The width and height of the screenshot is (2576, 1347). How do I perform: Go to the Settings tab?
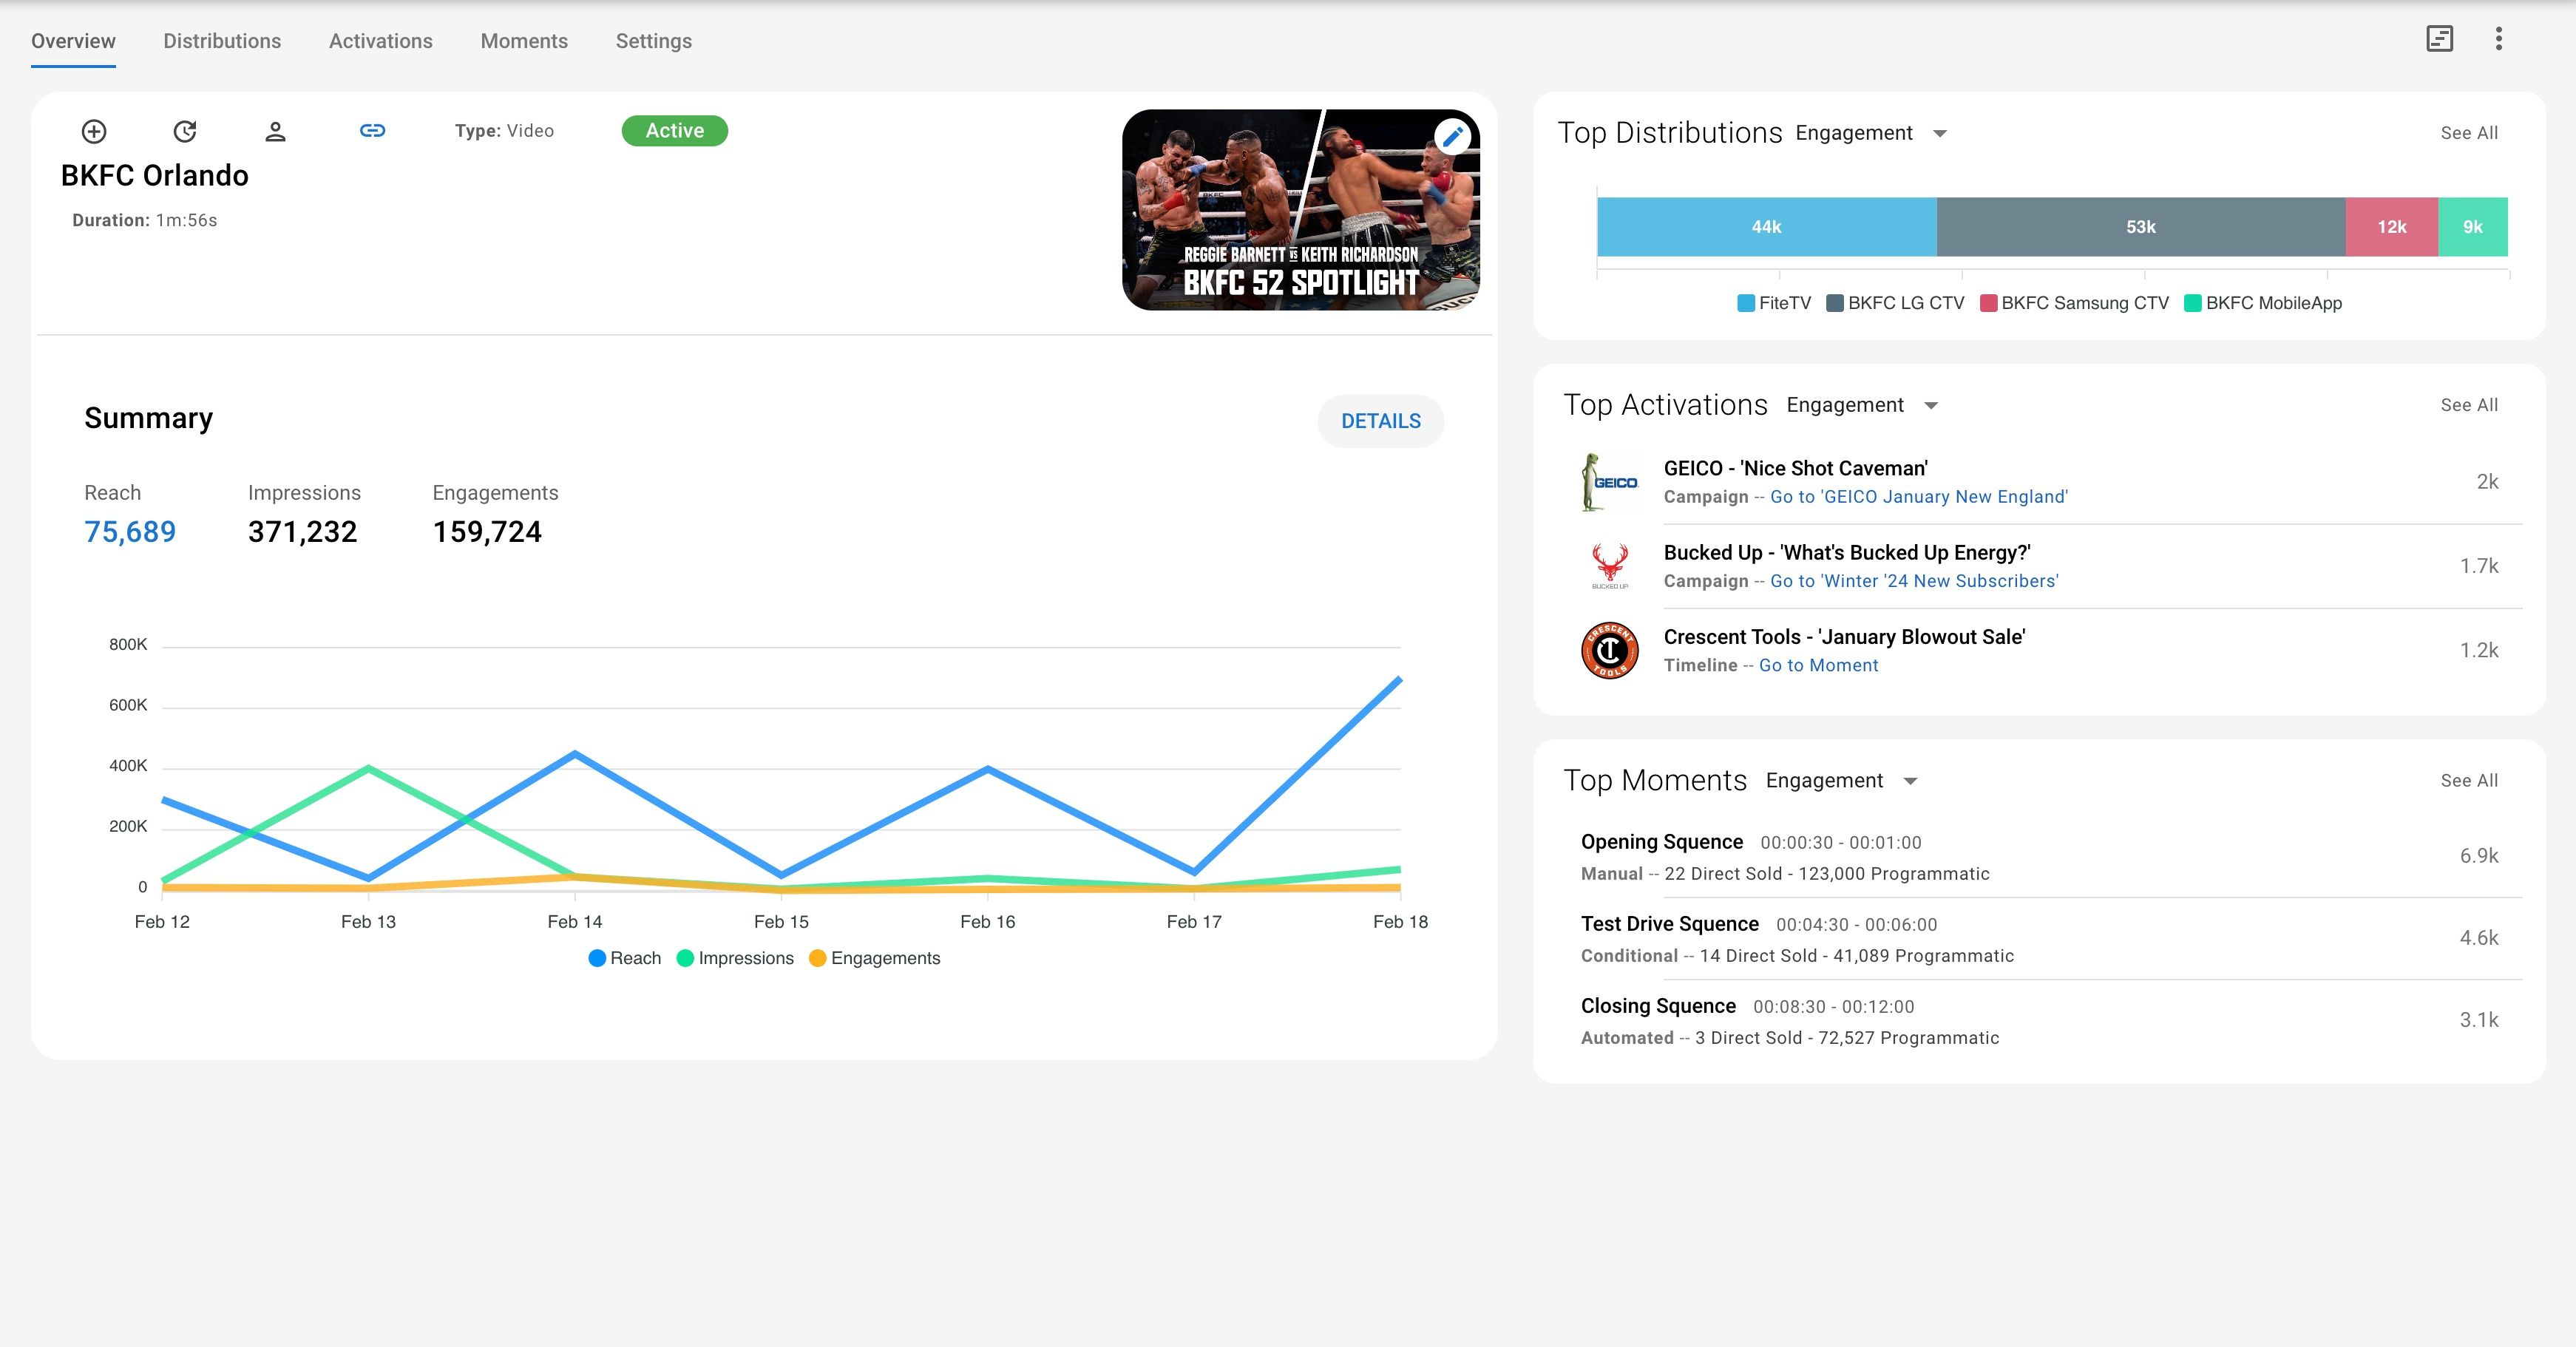coord(654,41)
